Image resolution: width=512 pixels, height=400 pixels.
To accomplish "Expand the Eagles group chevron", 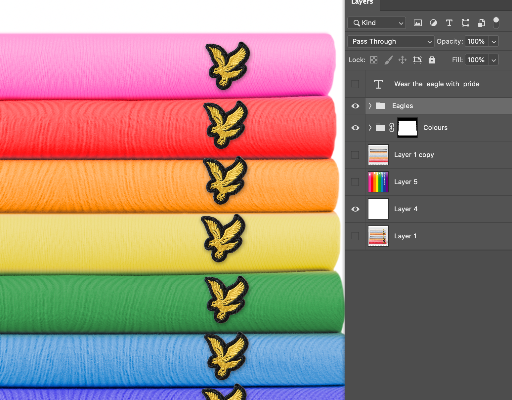I will (370, 106).
